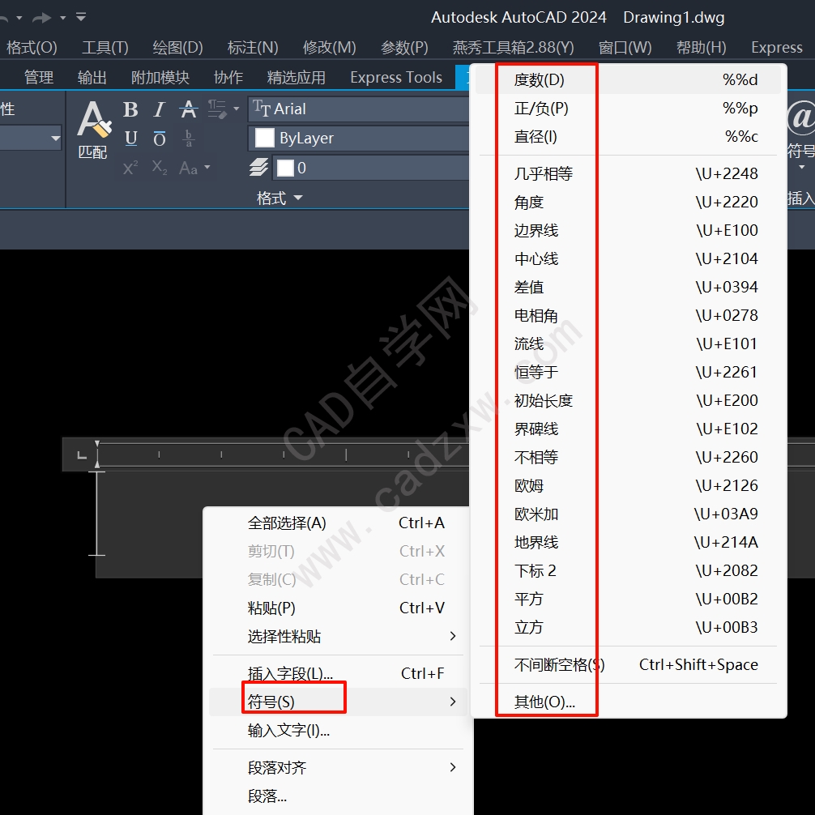
Task: Expand the 格式 panel arrow
Action: click(298, 198)
